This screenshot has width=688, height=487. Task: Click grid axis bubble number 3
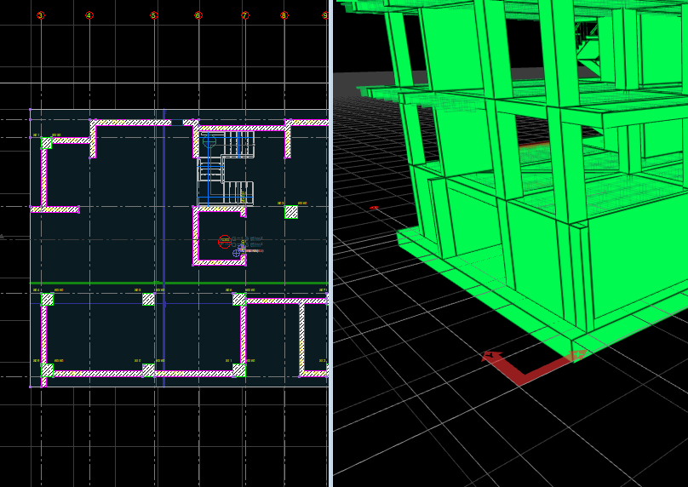coord(40,15)
